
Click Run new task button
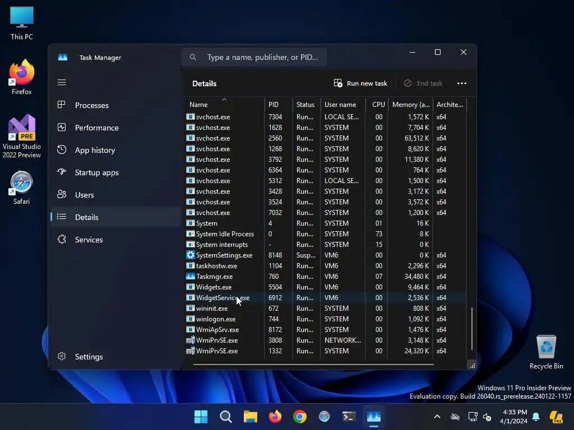(x=360, y=83)
